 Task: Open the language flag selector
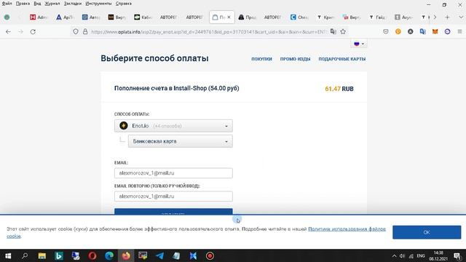359,44
